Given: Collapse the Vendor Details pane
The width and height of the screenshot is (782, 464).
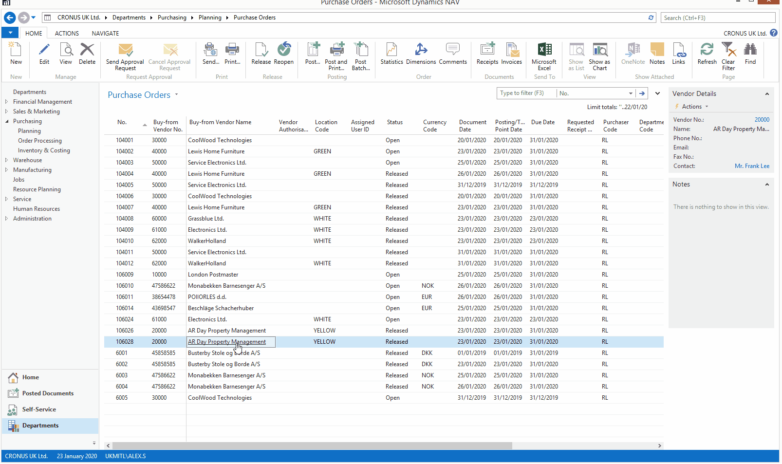Looking at the screenshot, I should 767,94.
